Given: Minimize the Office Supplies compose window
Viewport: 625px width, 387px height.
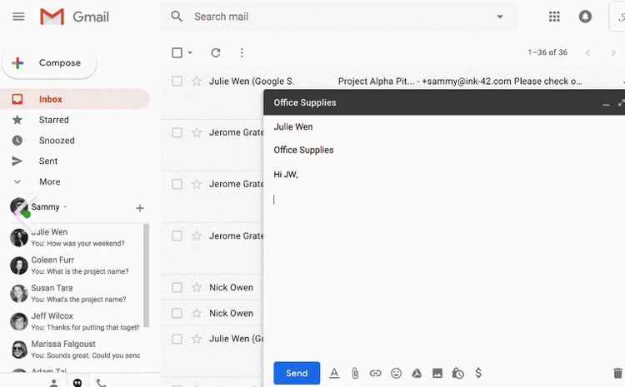Looking at the screenshot, I should [606, 103].
